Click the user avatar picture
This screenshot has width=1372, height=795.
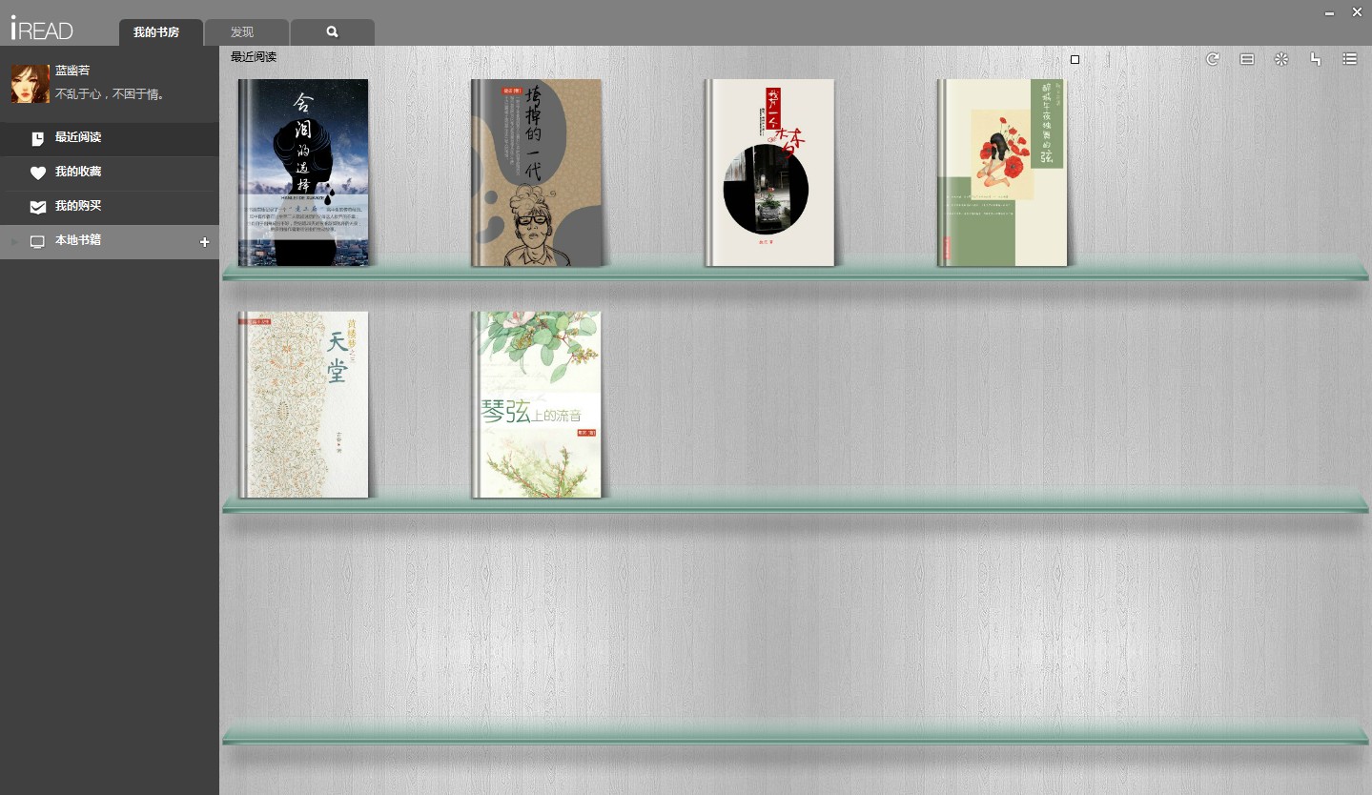[x=30, y=84]
